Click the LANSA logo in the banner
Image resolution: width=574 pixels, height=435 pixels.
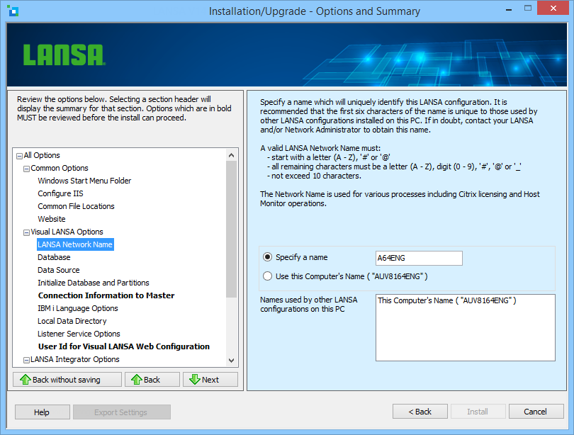tap(64, 55)
